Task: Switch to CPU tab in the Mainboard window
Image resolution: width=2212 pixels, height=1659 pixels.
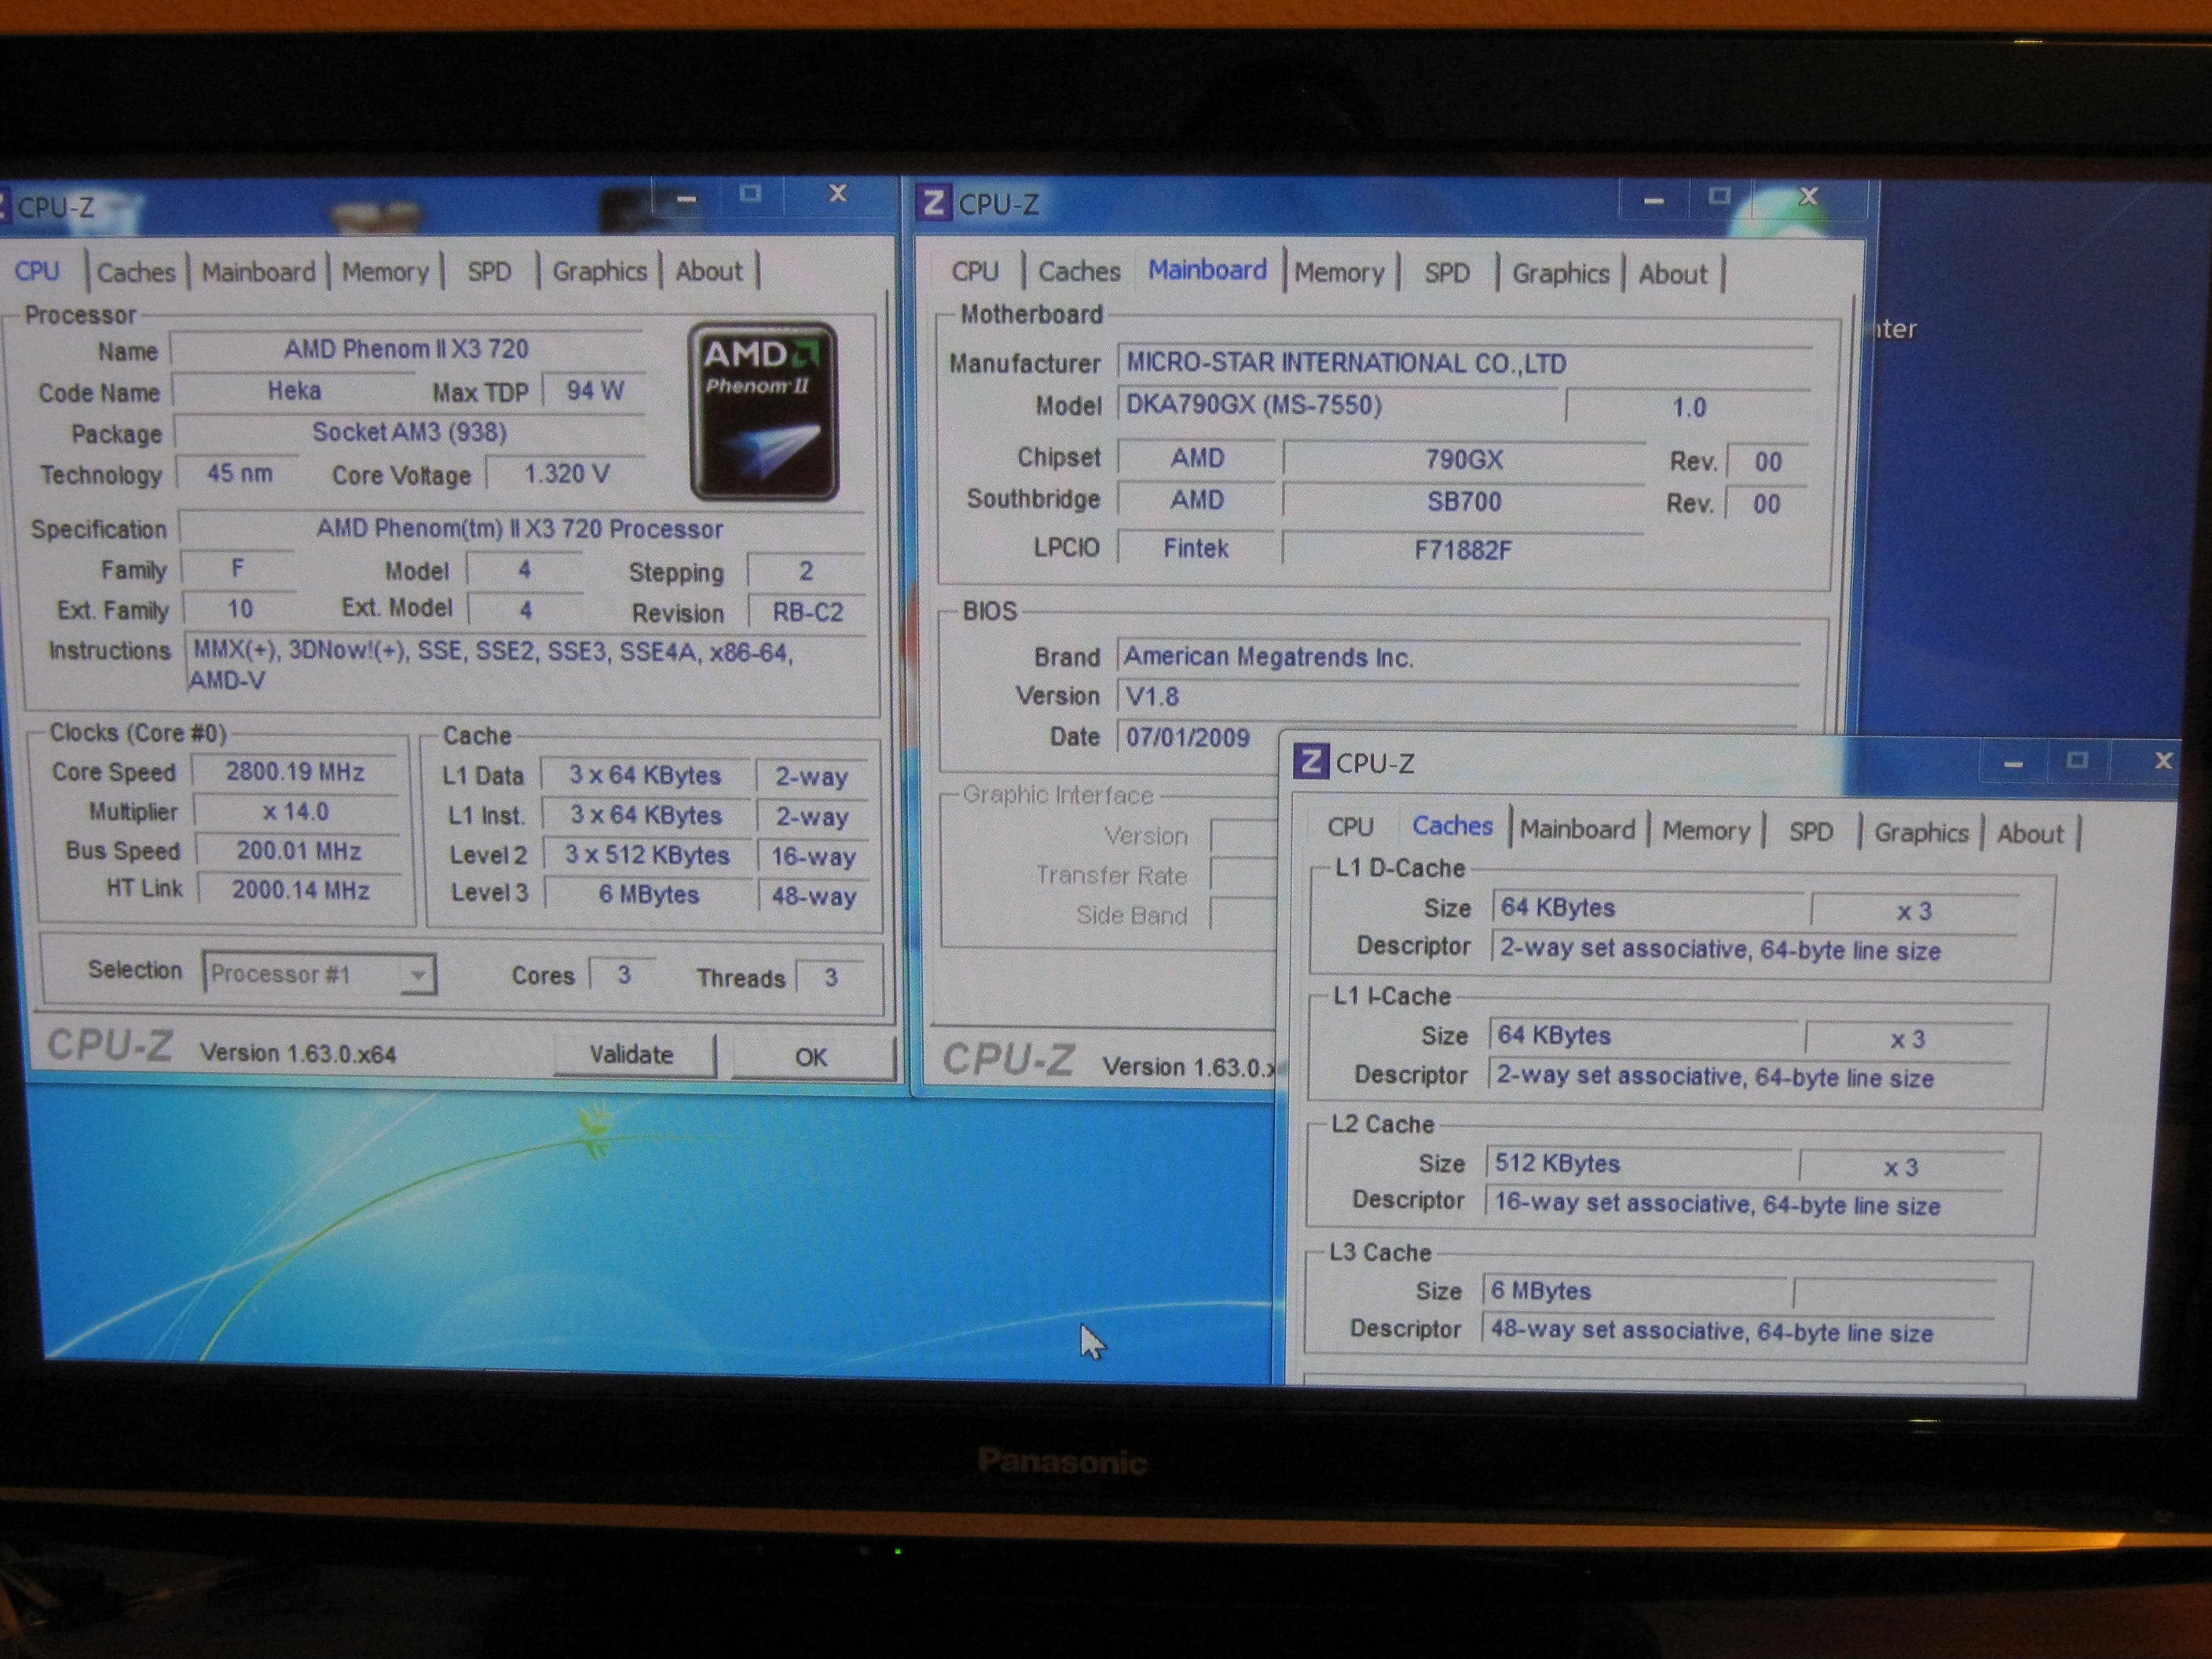Action: tap(975, 272)
